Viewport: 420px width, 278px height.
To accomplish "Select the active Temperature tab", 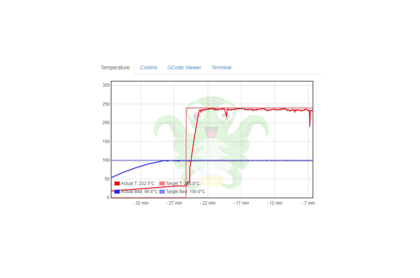I will [x=115, y=67].
